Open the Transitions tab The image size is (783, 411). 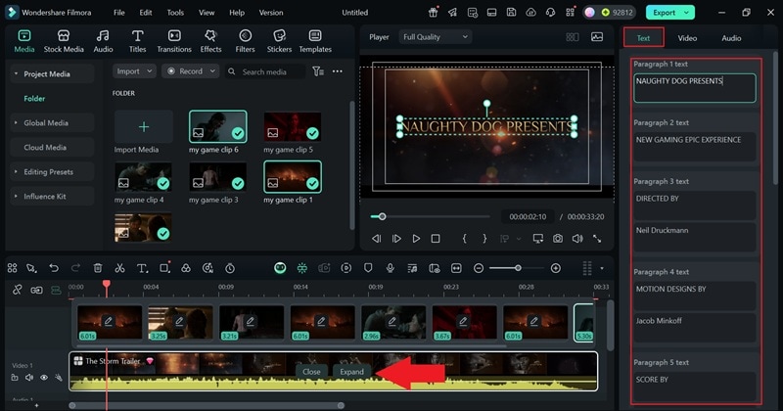pyautogui.click(x=174, y=41)
